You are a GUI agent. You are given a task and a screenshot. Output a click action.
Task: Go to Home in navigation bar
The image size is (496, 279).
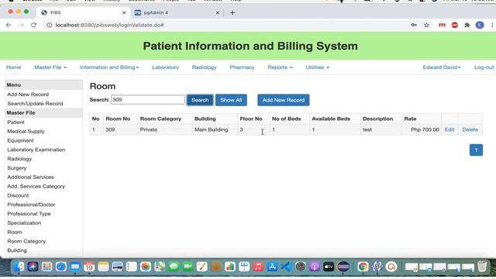(14, 67)
